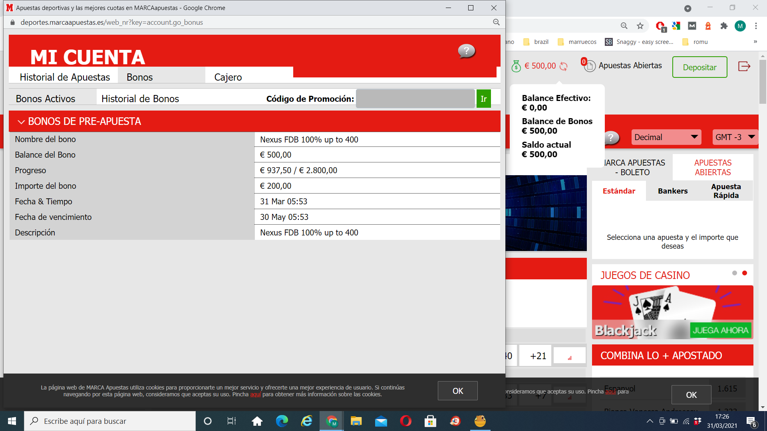Click the zoom magnifier in popup address bar
The image size is (767, 431).
(496, 22)
